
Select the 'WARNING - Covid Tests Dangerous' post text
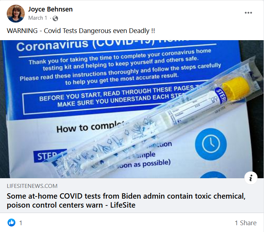pyautogui.click(x=81, y=31)
